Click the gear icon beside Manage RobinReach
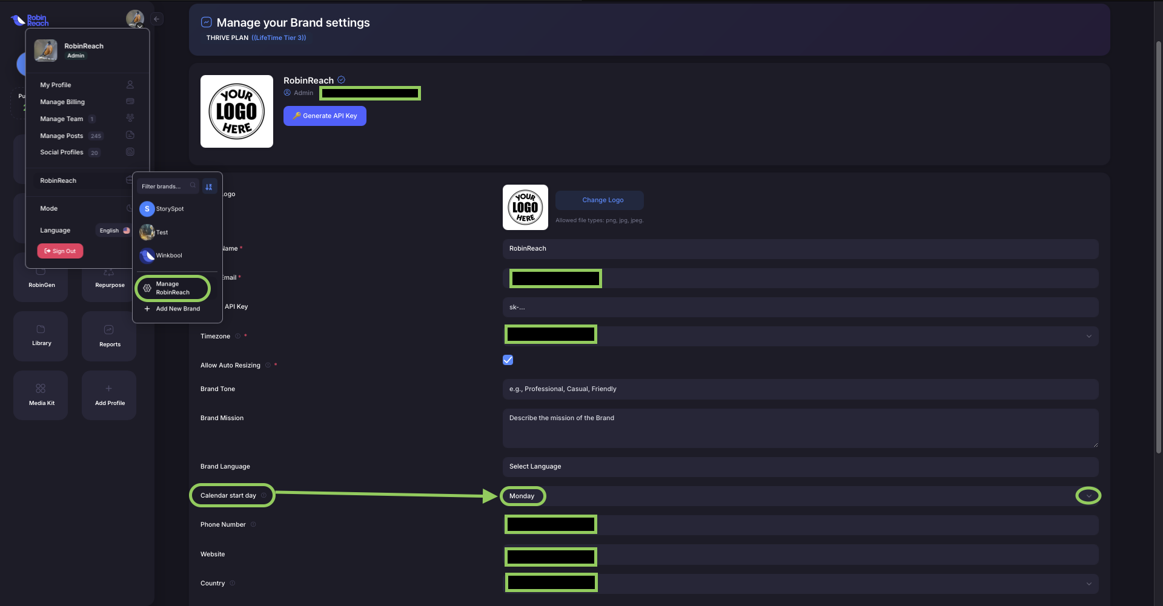The height and width of the screenshot is (606, 1163). 147,288
